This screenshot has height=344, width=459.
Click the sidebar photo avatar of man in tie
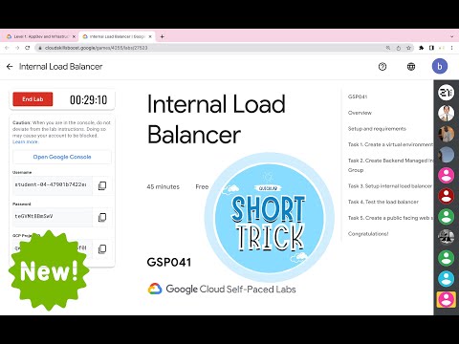pos(446,113)
